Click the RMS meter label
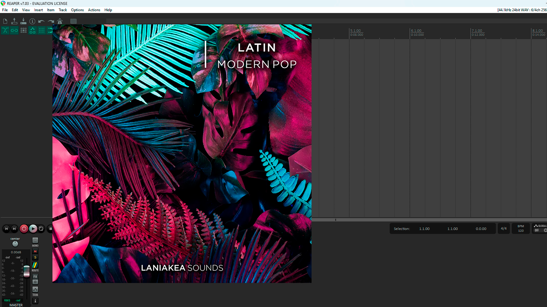Screen dimensions: 547x307 [x=7, y=300]
